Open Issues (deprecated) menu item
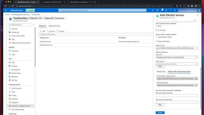The height and width of the screenshot is (115, 204). (18, 110)
